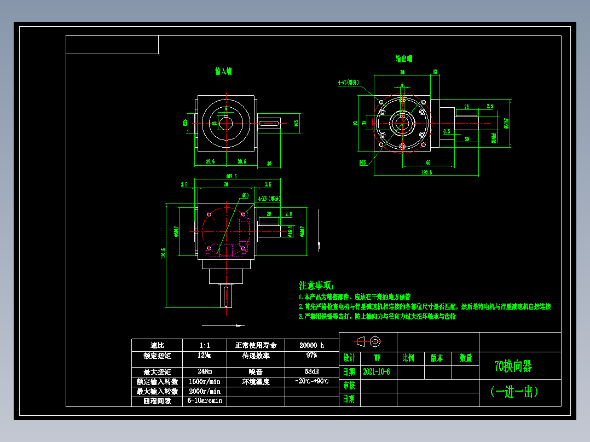Click the 6-10arcmin backlash value
The width and height of the screenshot is (590, 442).
pos(205,401)
